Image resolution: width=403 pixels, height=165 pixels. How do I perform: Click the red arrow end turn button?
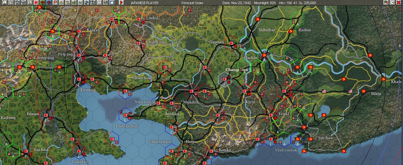tap(121, 3)
